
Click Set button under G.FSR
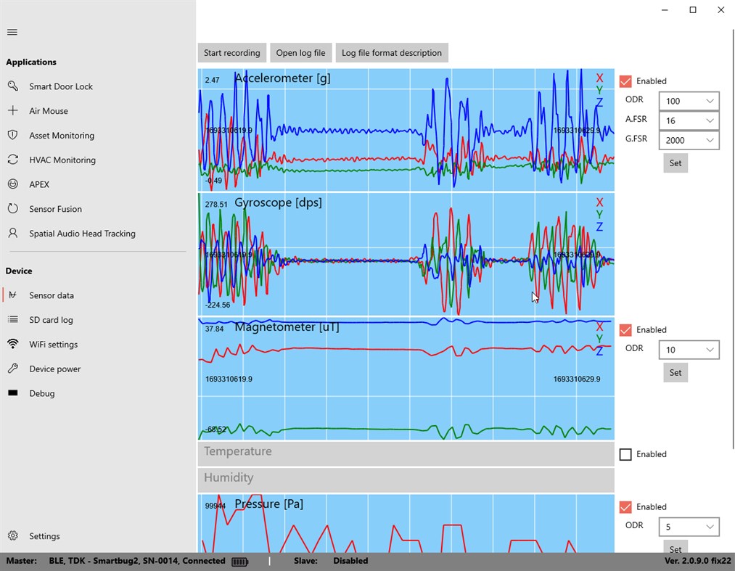(676, 163)
